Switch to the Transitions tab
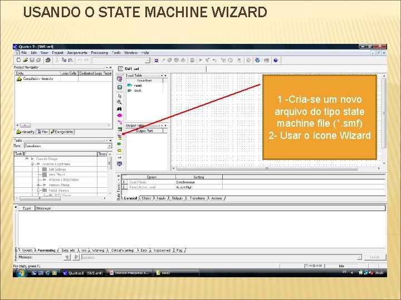 [x=197, y=198]
